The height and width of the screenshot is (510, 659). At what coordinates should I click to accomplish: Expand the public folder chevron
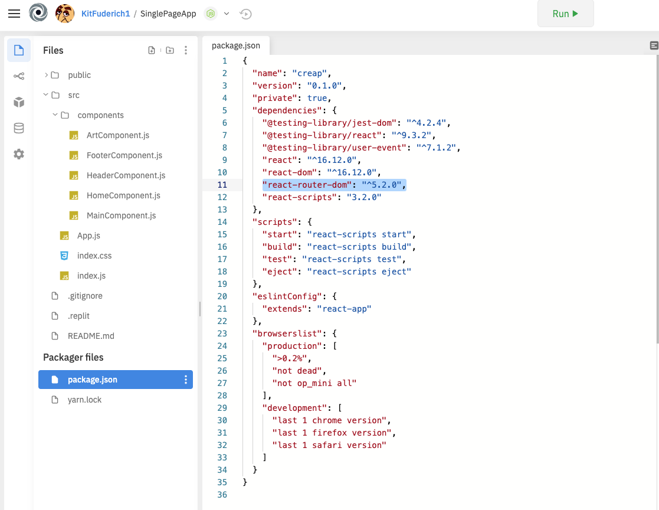click(x=46, y=75)
